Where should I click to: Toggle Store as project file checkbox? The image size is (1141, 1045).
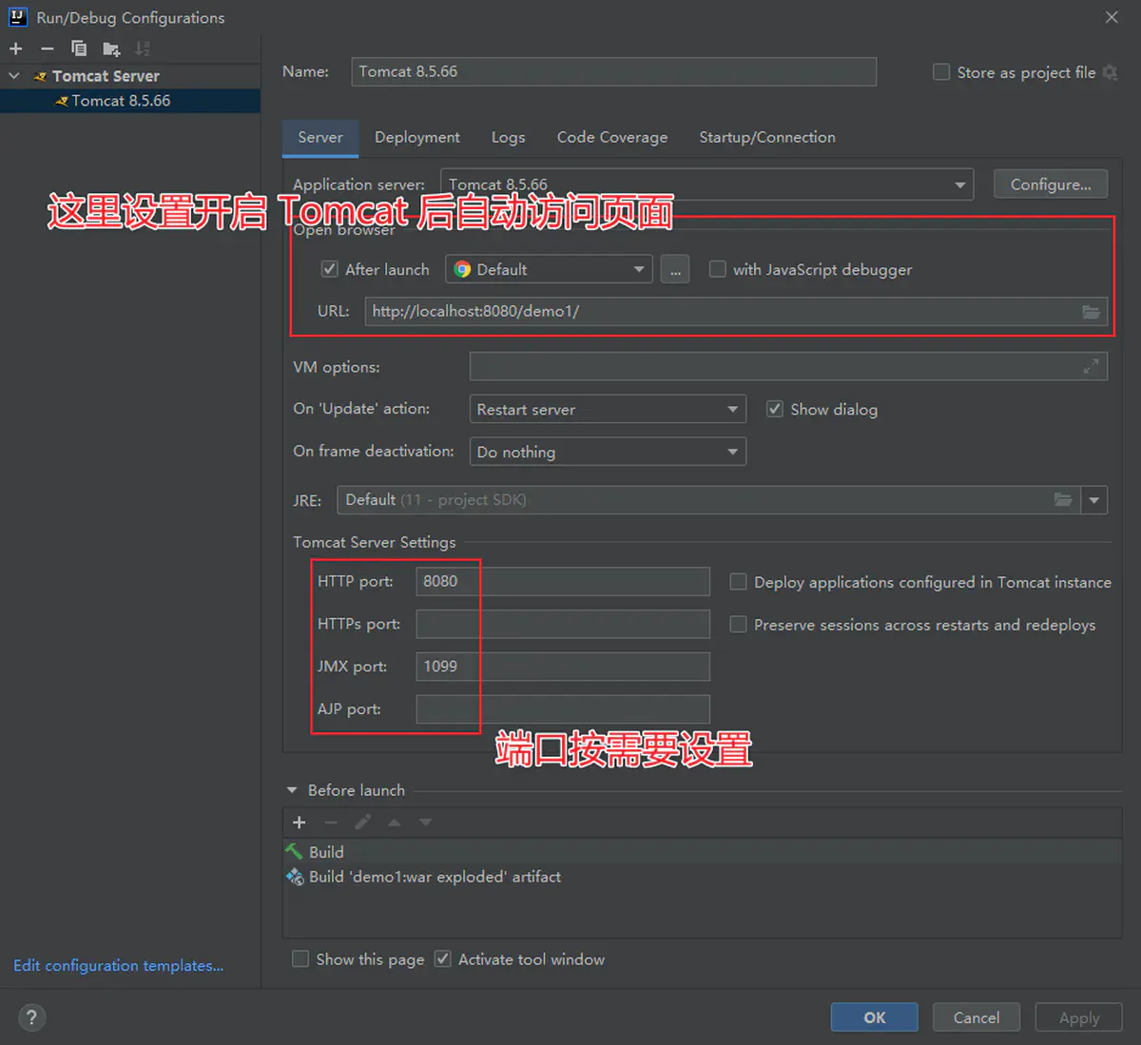pos(941,72)
